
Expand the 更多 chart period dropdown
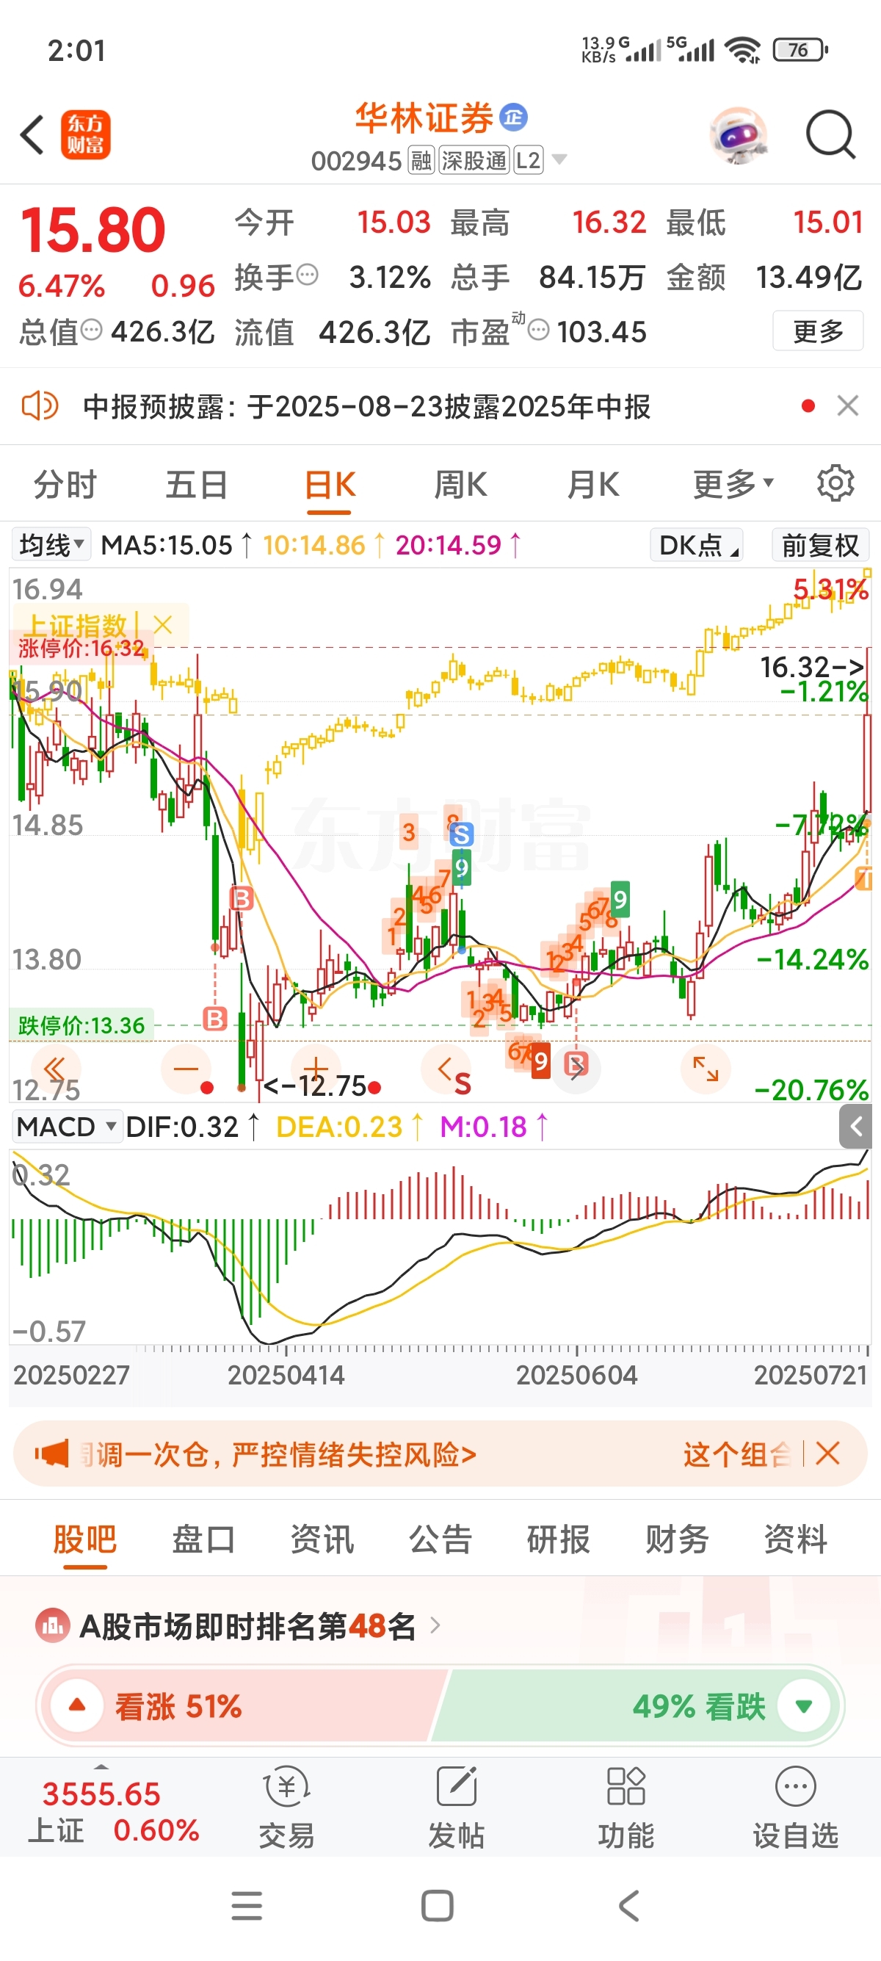[x=733, y=484]
